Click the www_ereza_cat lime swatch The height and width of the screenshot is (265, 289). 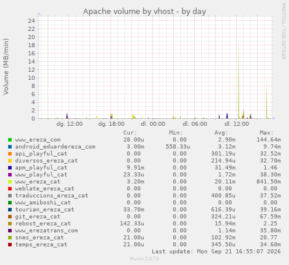click(x=10, y=182)
